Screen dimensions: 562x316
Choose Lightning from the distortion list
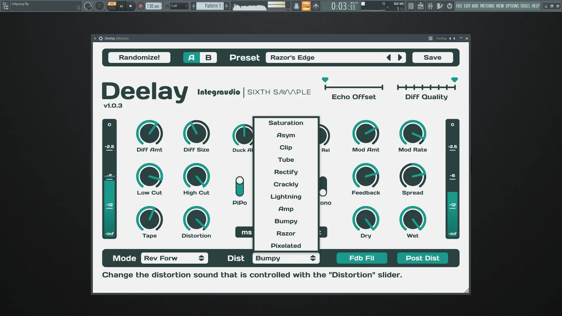(x=286, y=197)
